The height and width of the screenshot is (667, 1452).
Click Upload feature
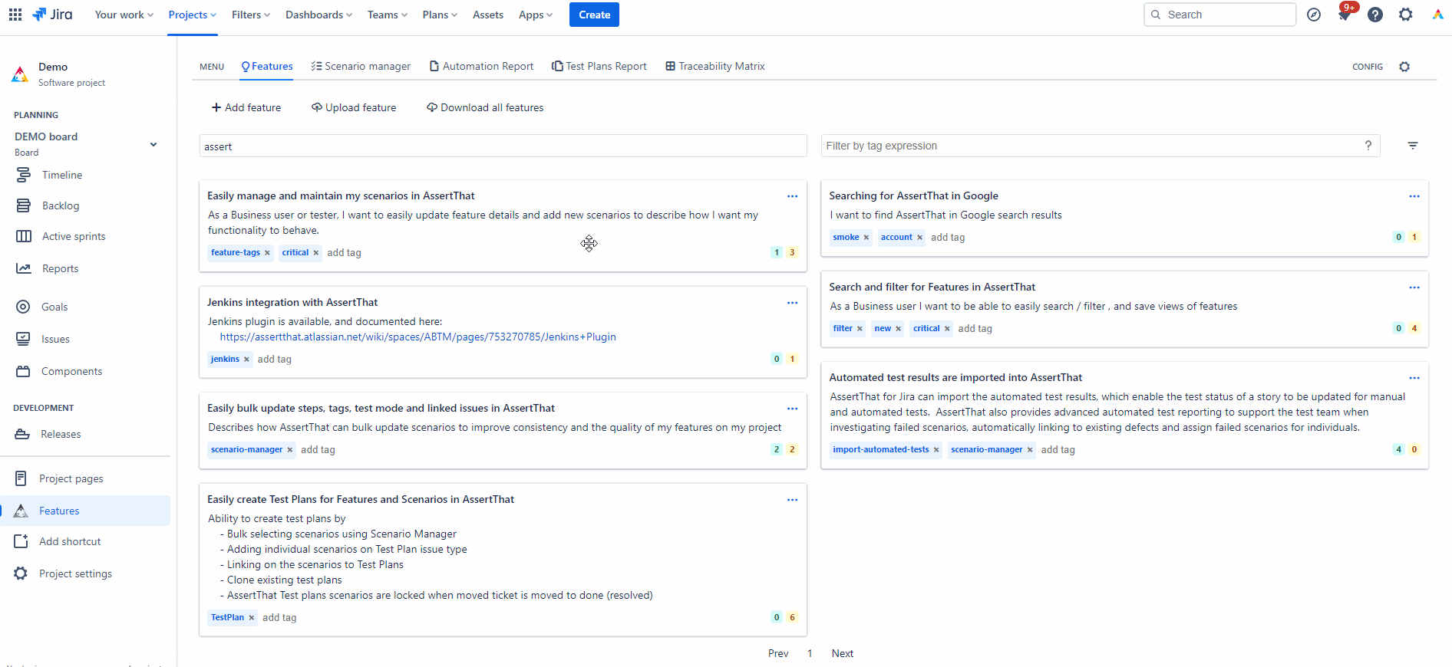point(354,108)
